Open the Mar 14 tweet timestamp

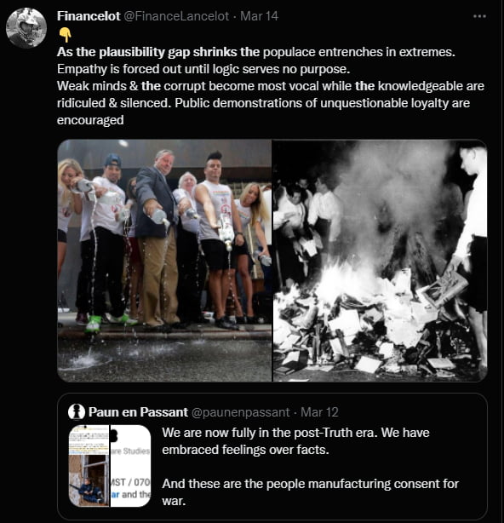click(259, 16)
